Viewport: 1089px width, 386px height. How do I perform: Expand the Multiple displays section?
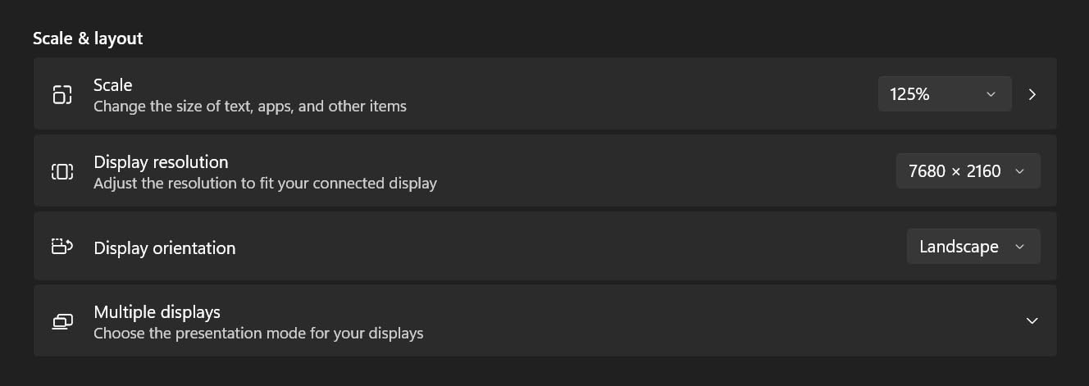[1032, 320]
